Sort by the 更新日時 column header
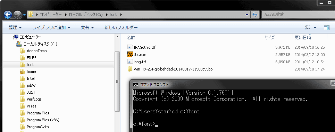This screenshot has width=335, height=132. click(303, 38)
